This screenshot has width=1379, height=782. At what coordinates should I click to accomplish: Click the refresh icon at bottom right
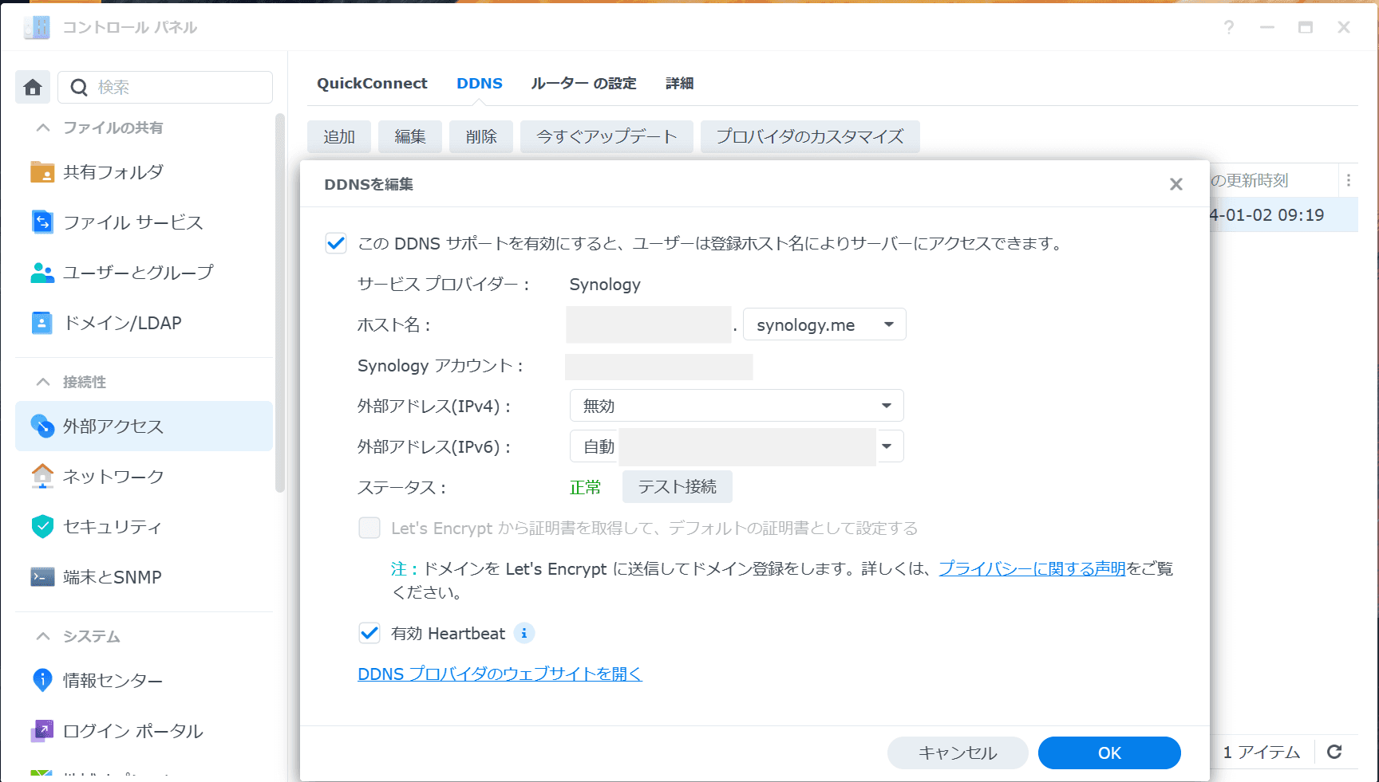[1334, 752]
